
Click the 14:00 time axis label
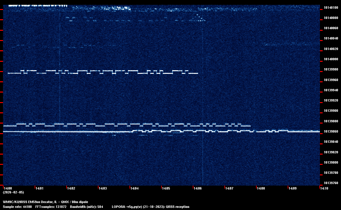(8, 189)
